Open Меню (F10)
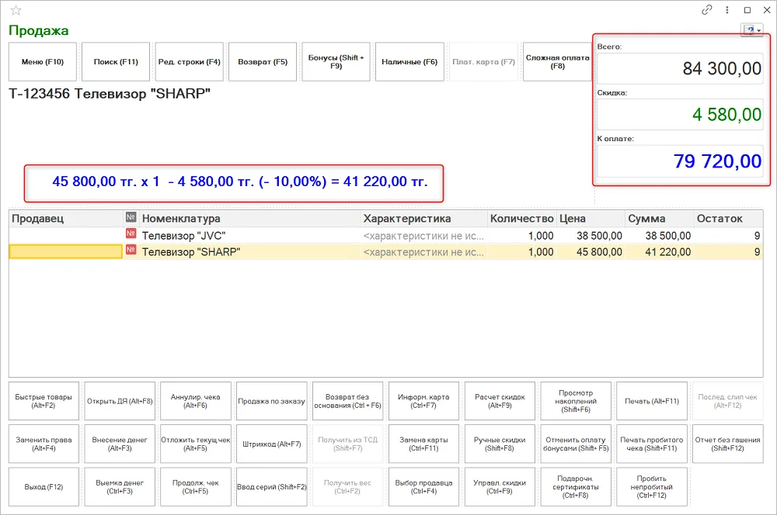The image size is (777, 515). point(43,62)
